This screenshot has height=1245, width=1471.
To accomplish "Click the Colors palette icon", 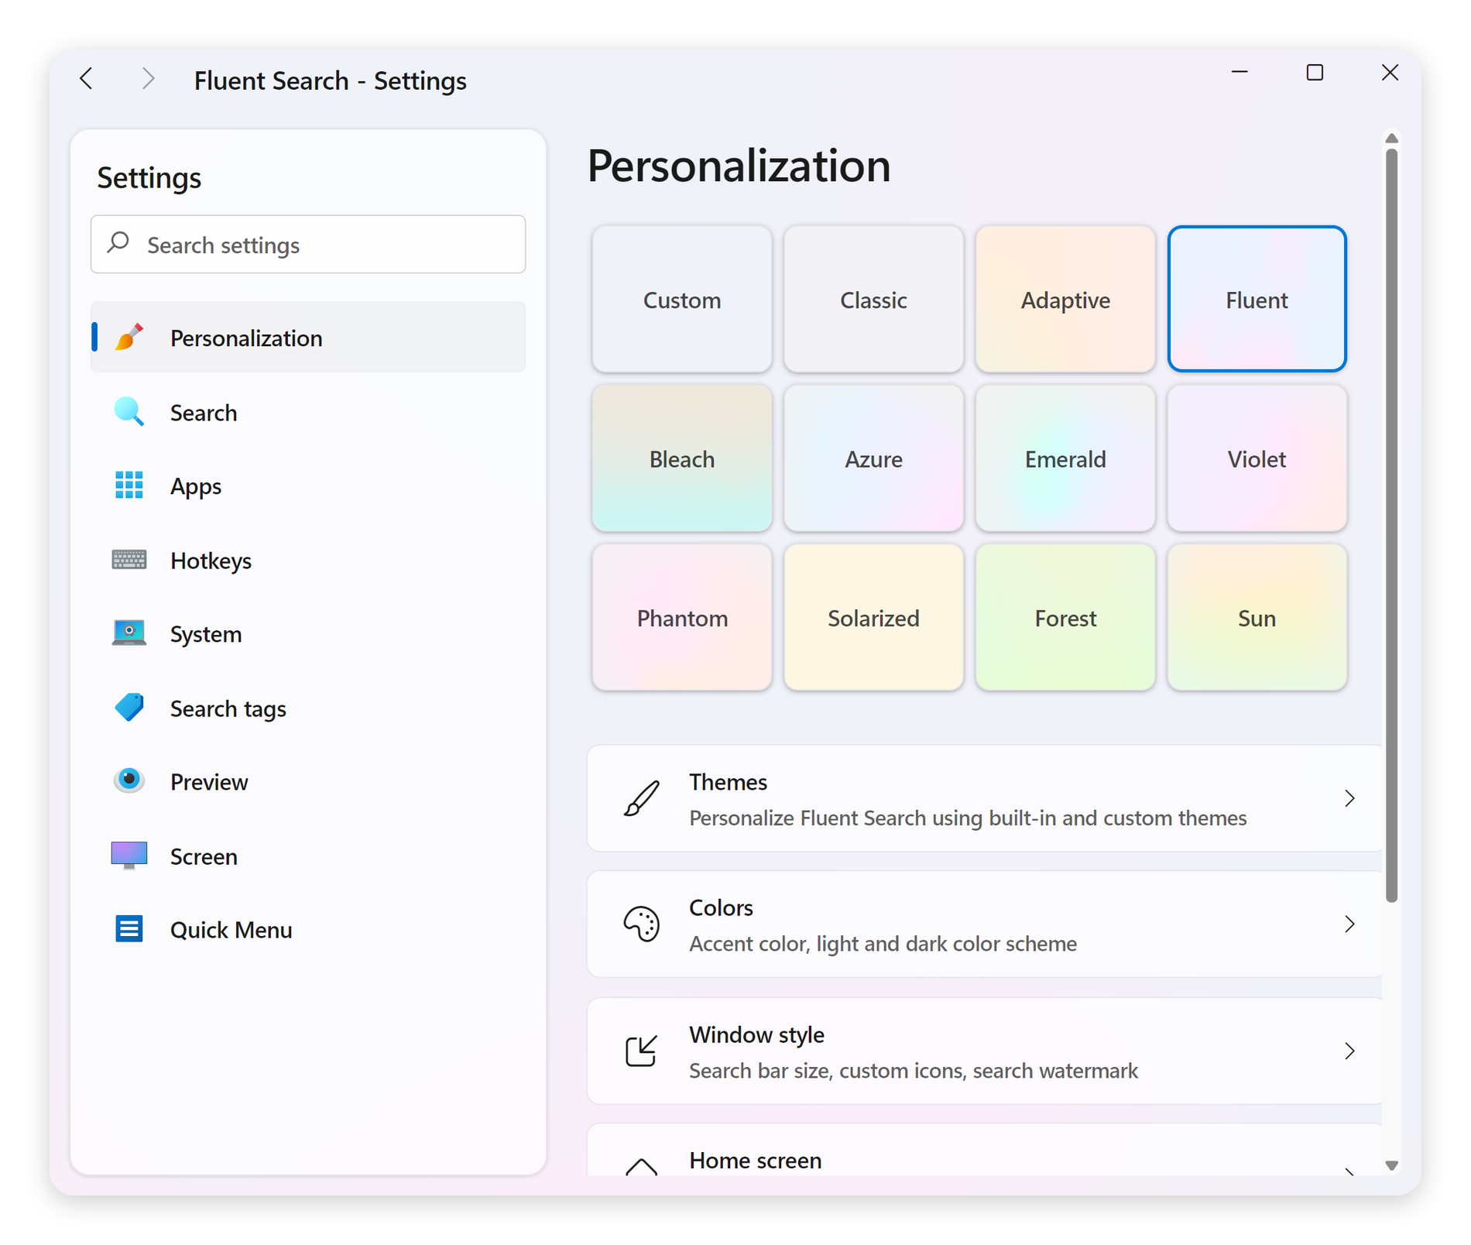I will click(x=642, y=924).
